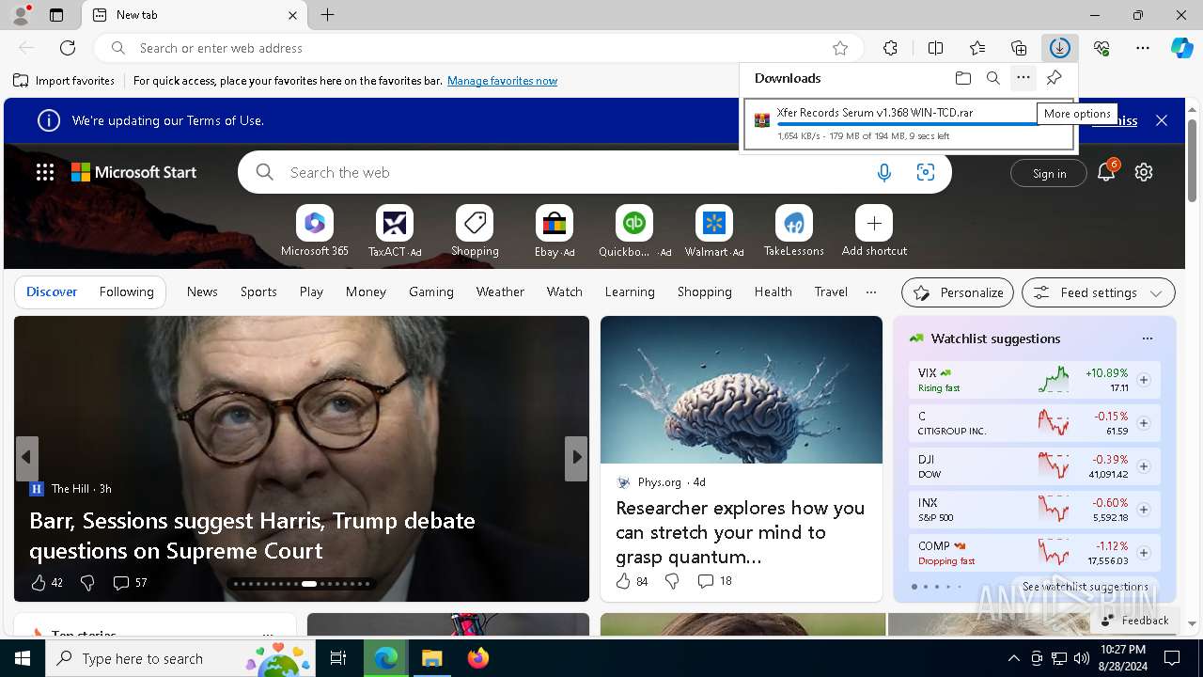Click the Feedback button

click(1134, 621)
